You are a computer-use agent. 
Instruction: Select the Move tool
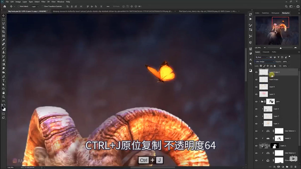[x=3, y=15]
